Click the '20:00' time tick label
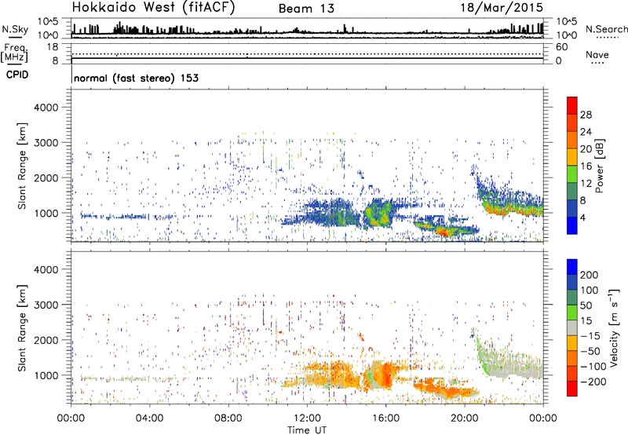The height and width of the screenshot is (435, 628). click(x=464, y=419)
